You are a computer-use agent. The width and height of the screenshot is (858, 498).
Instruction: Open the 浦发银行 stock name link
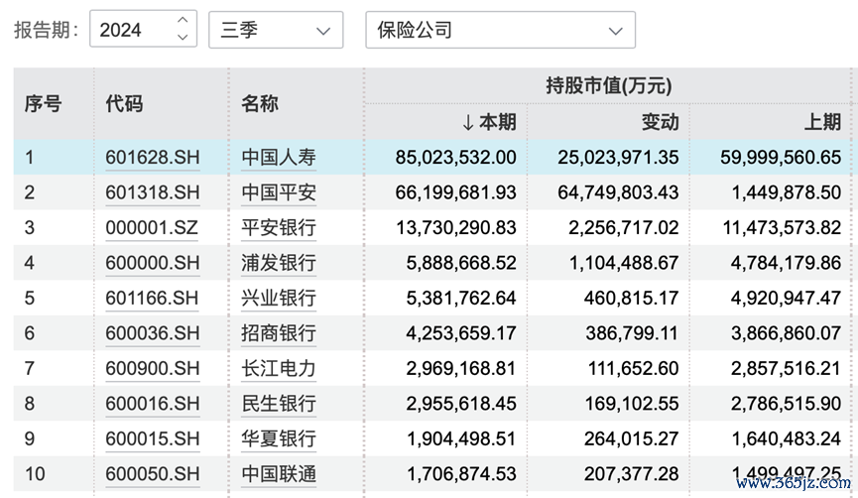(x=279, y=263)
